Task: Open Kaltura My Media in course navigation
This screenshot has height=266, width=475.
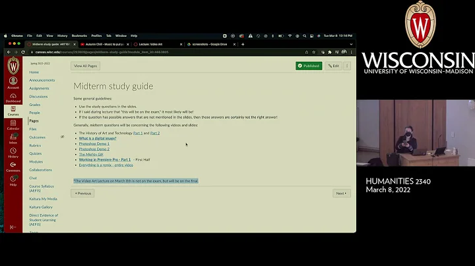Action: (44, 199)
